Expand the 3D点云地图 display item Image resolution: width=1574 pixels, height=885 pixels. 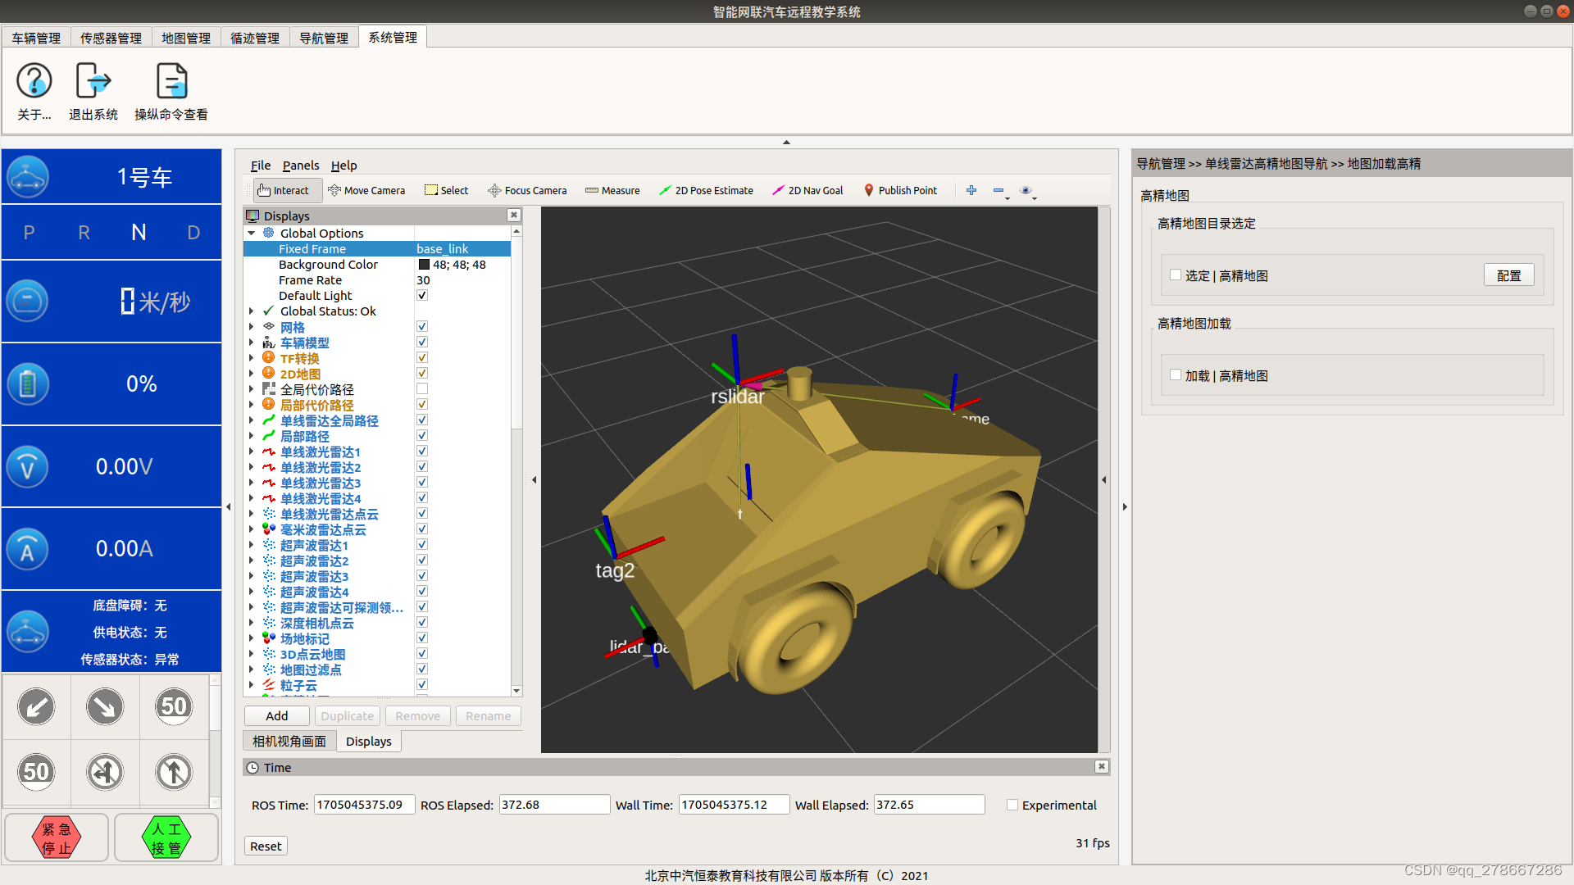pyautogui.click(x=251, y=654)
